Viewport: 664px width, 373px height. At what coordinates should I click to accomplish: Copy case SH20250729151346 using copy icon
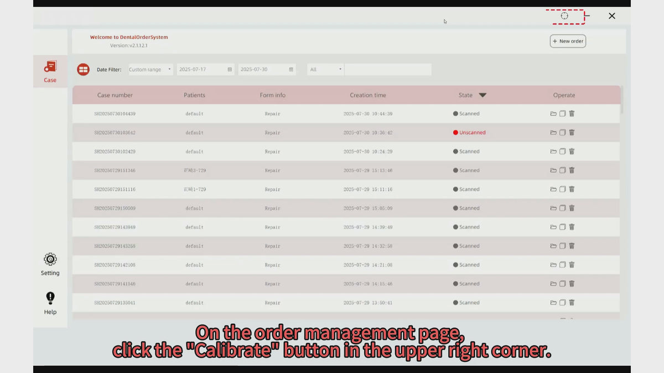coord(562,170)
